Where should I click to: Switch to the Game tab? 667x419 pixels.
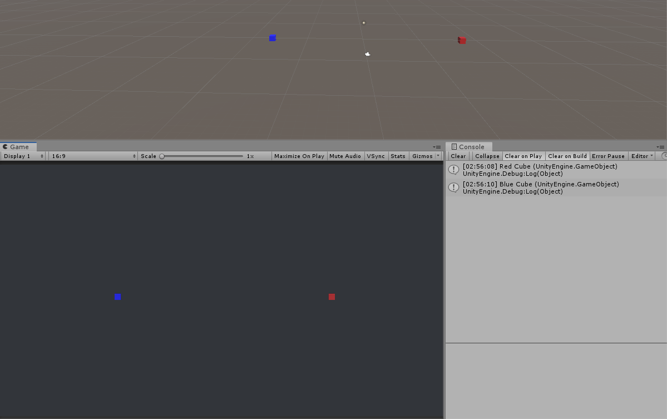pyautogui.click(x=18, y=147)
